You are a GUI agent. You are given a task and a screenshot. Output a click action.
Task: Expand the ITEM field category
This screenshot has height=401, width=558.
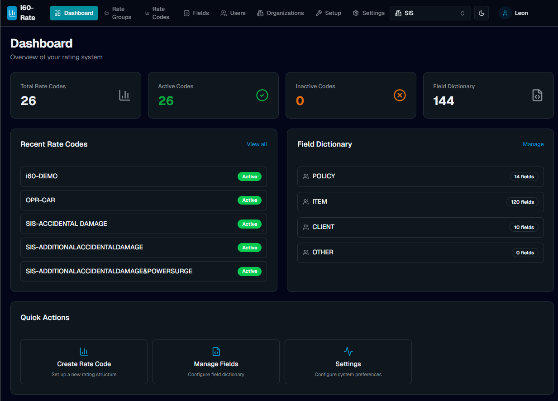pos(420,201)
